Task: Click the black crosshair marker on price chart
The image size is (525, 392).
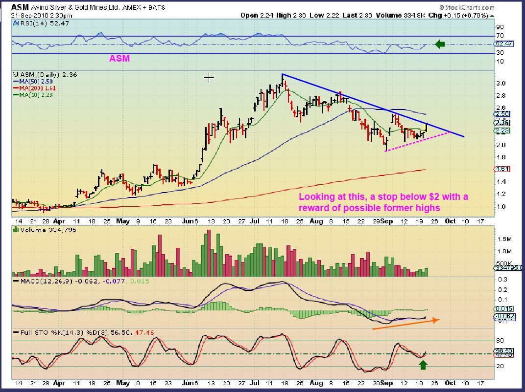Action: point(209,78)
